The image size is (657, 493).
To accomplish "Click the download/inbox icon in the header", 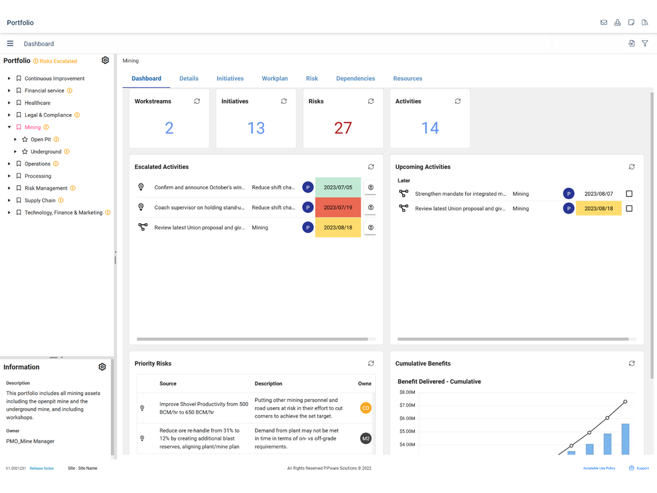I will (617, 22).
